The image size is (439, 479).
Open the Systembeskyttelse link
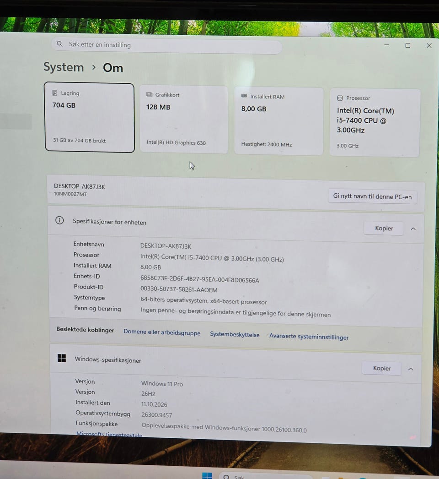point(235,334)
